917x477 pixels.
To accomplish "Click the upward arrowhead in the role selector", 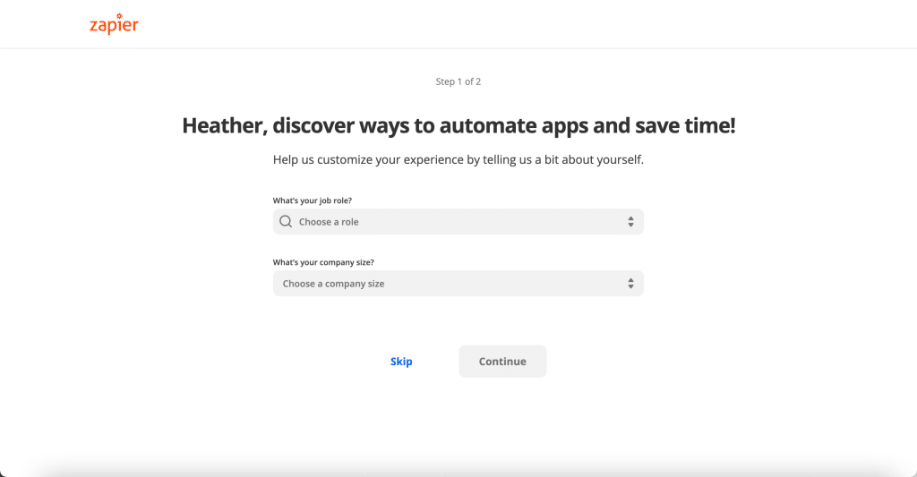I will click(x=630, y=218).
